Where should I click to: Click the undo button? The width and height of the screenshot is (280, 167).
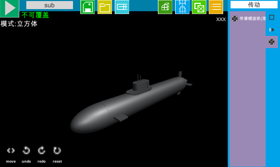pos(26,151)
